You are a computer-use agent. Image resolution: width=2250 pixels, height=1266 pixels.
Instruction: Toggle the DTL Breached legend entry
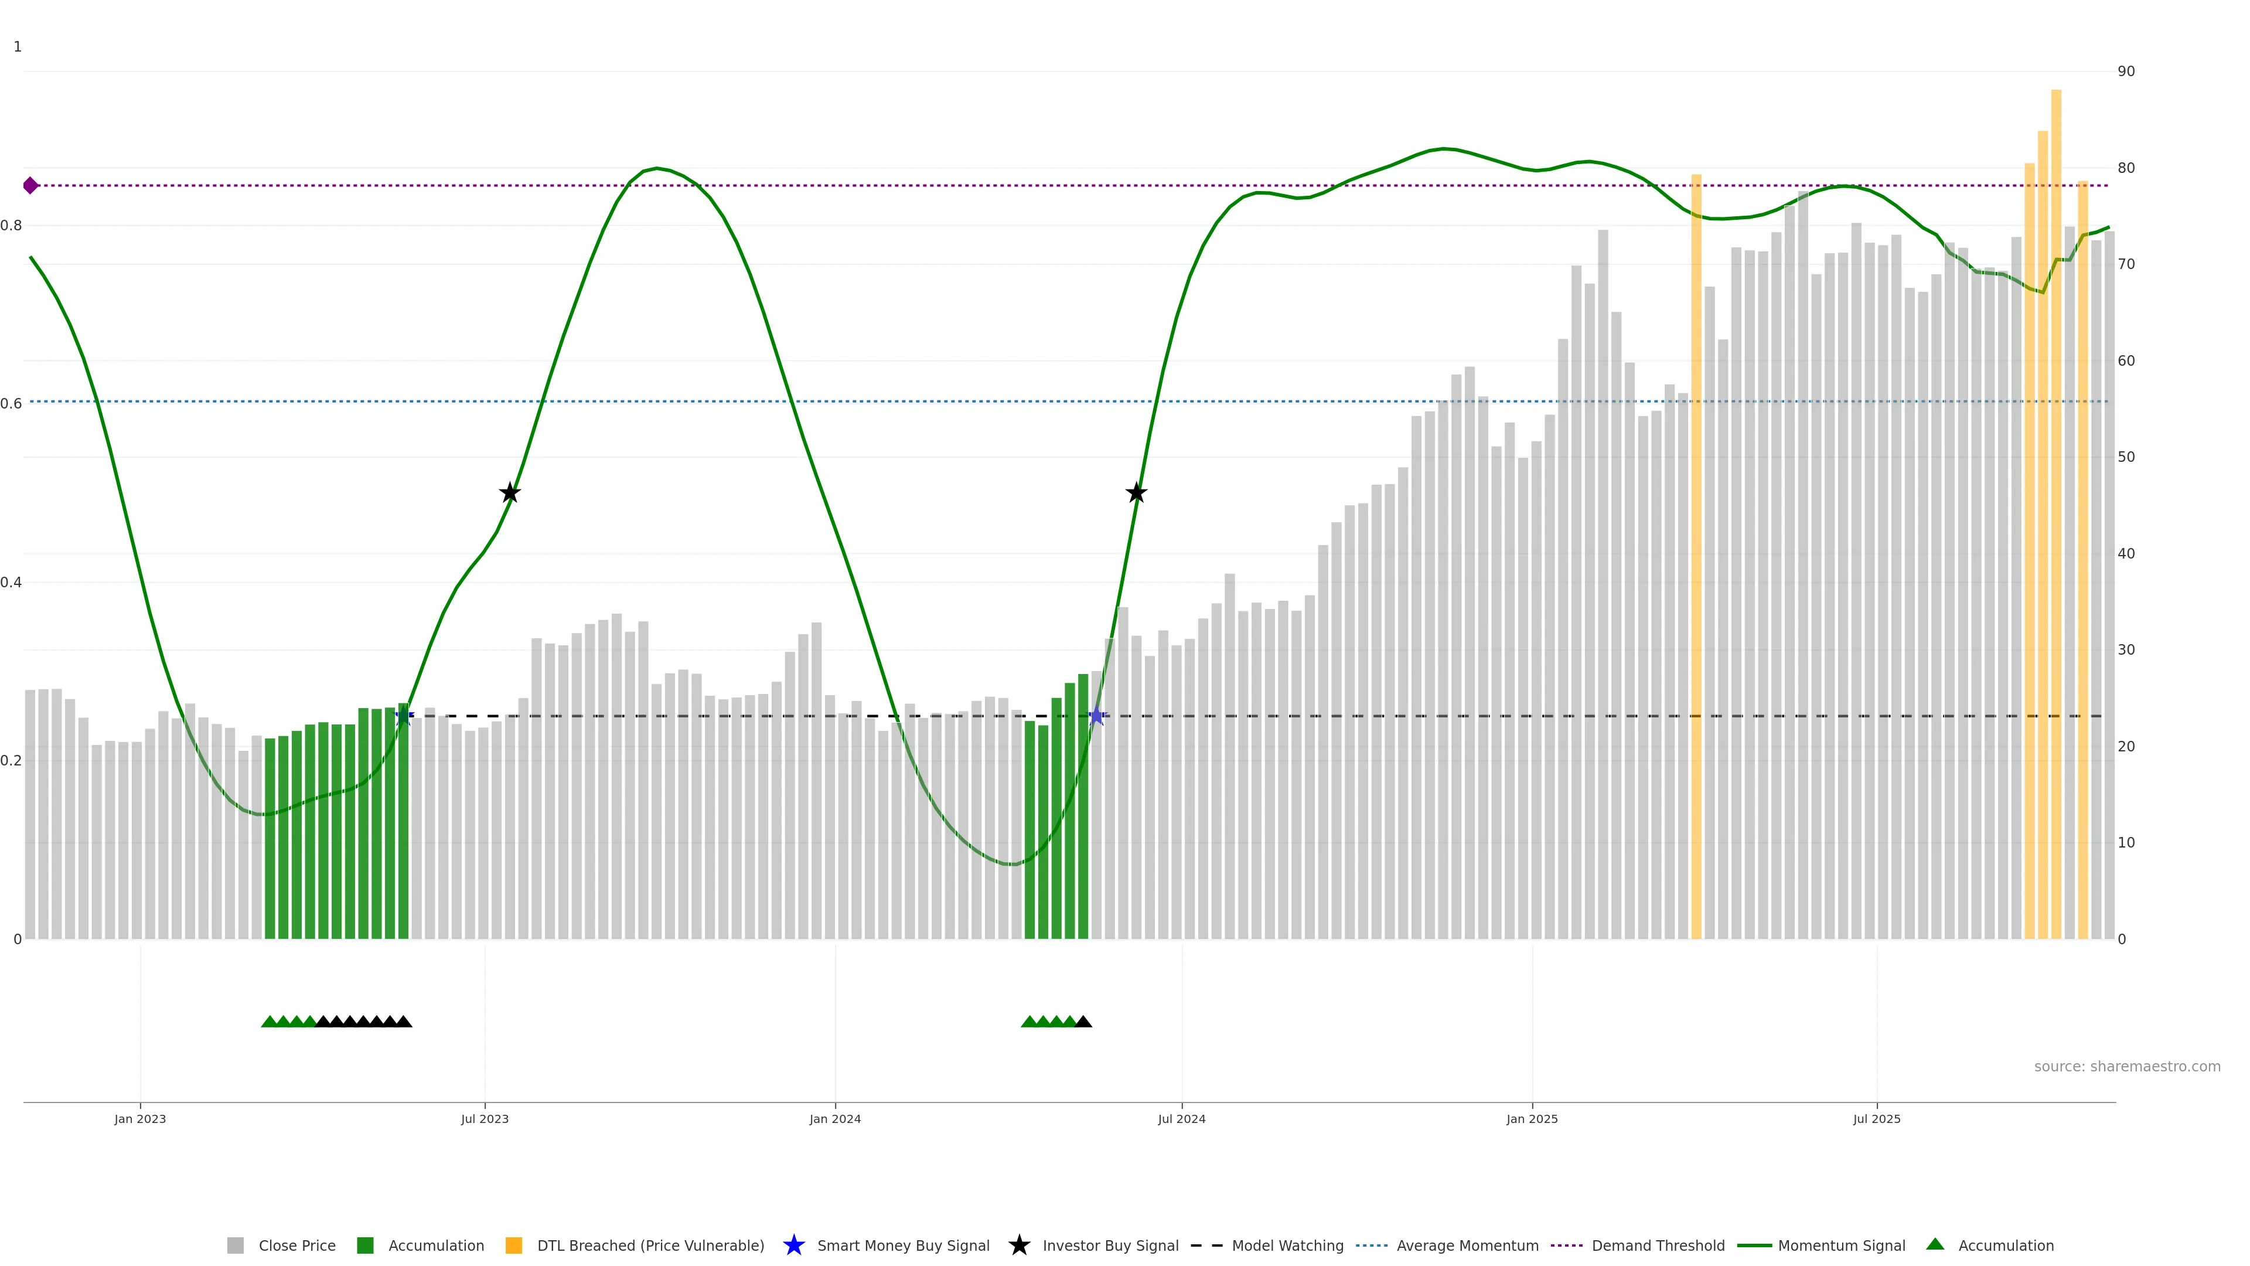[650, 1246]
